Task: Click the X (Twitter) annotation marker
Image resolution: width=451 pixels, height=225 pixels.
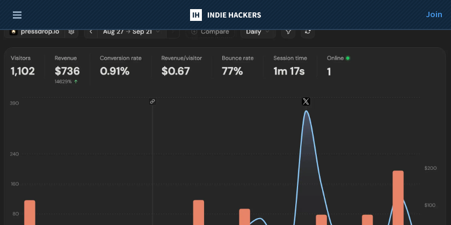Action: pos(306,101)
